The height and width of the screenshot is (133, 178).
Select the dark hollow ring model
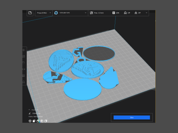[99, 53]
